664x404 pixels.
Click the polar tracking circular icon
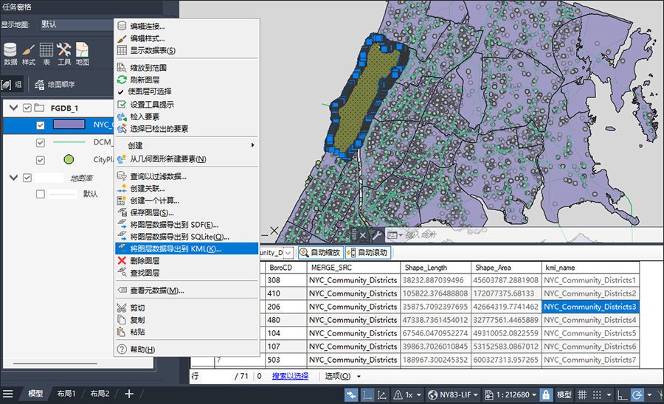tap(637, 394)
